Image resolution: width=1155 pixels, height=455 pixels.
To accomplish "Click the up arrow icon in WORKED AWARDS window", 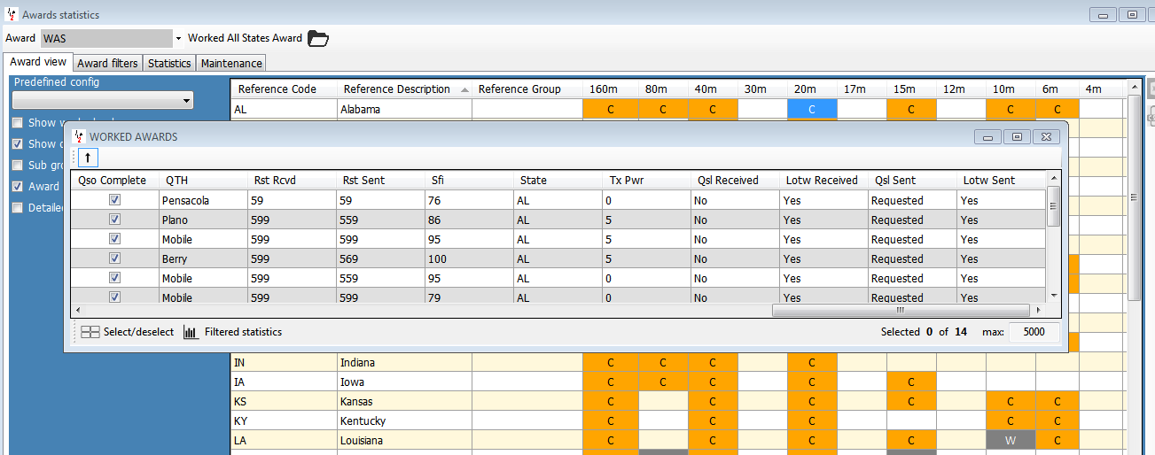I will point(88,158).
